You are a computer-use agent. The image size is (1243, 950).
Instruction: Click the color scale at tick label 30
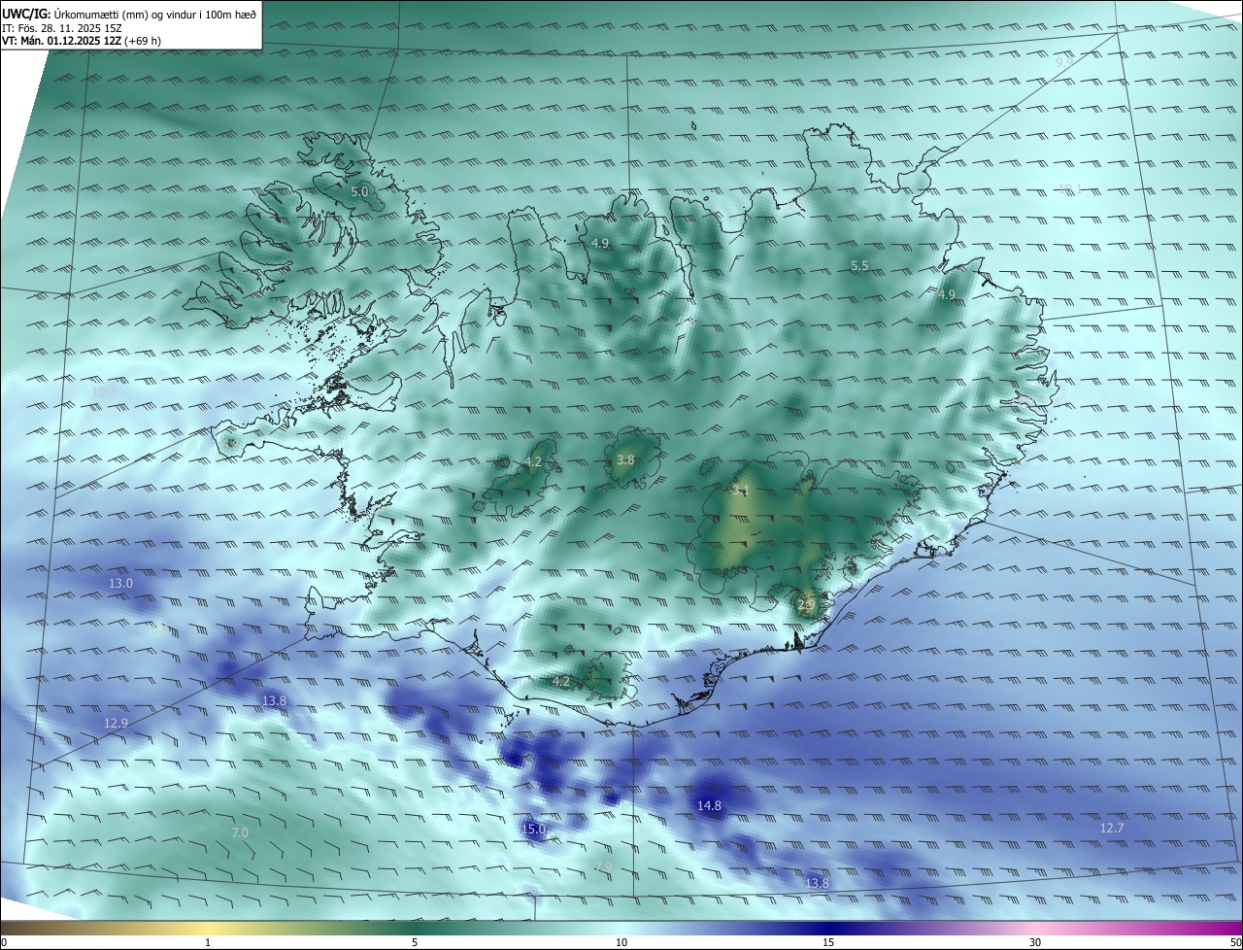[x=1035, y=942]
